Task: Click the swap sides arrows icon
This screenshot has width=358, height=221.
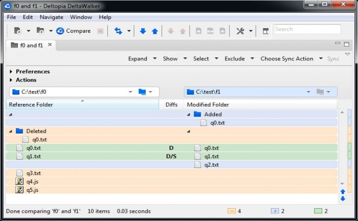Action: [118, 31]
